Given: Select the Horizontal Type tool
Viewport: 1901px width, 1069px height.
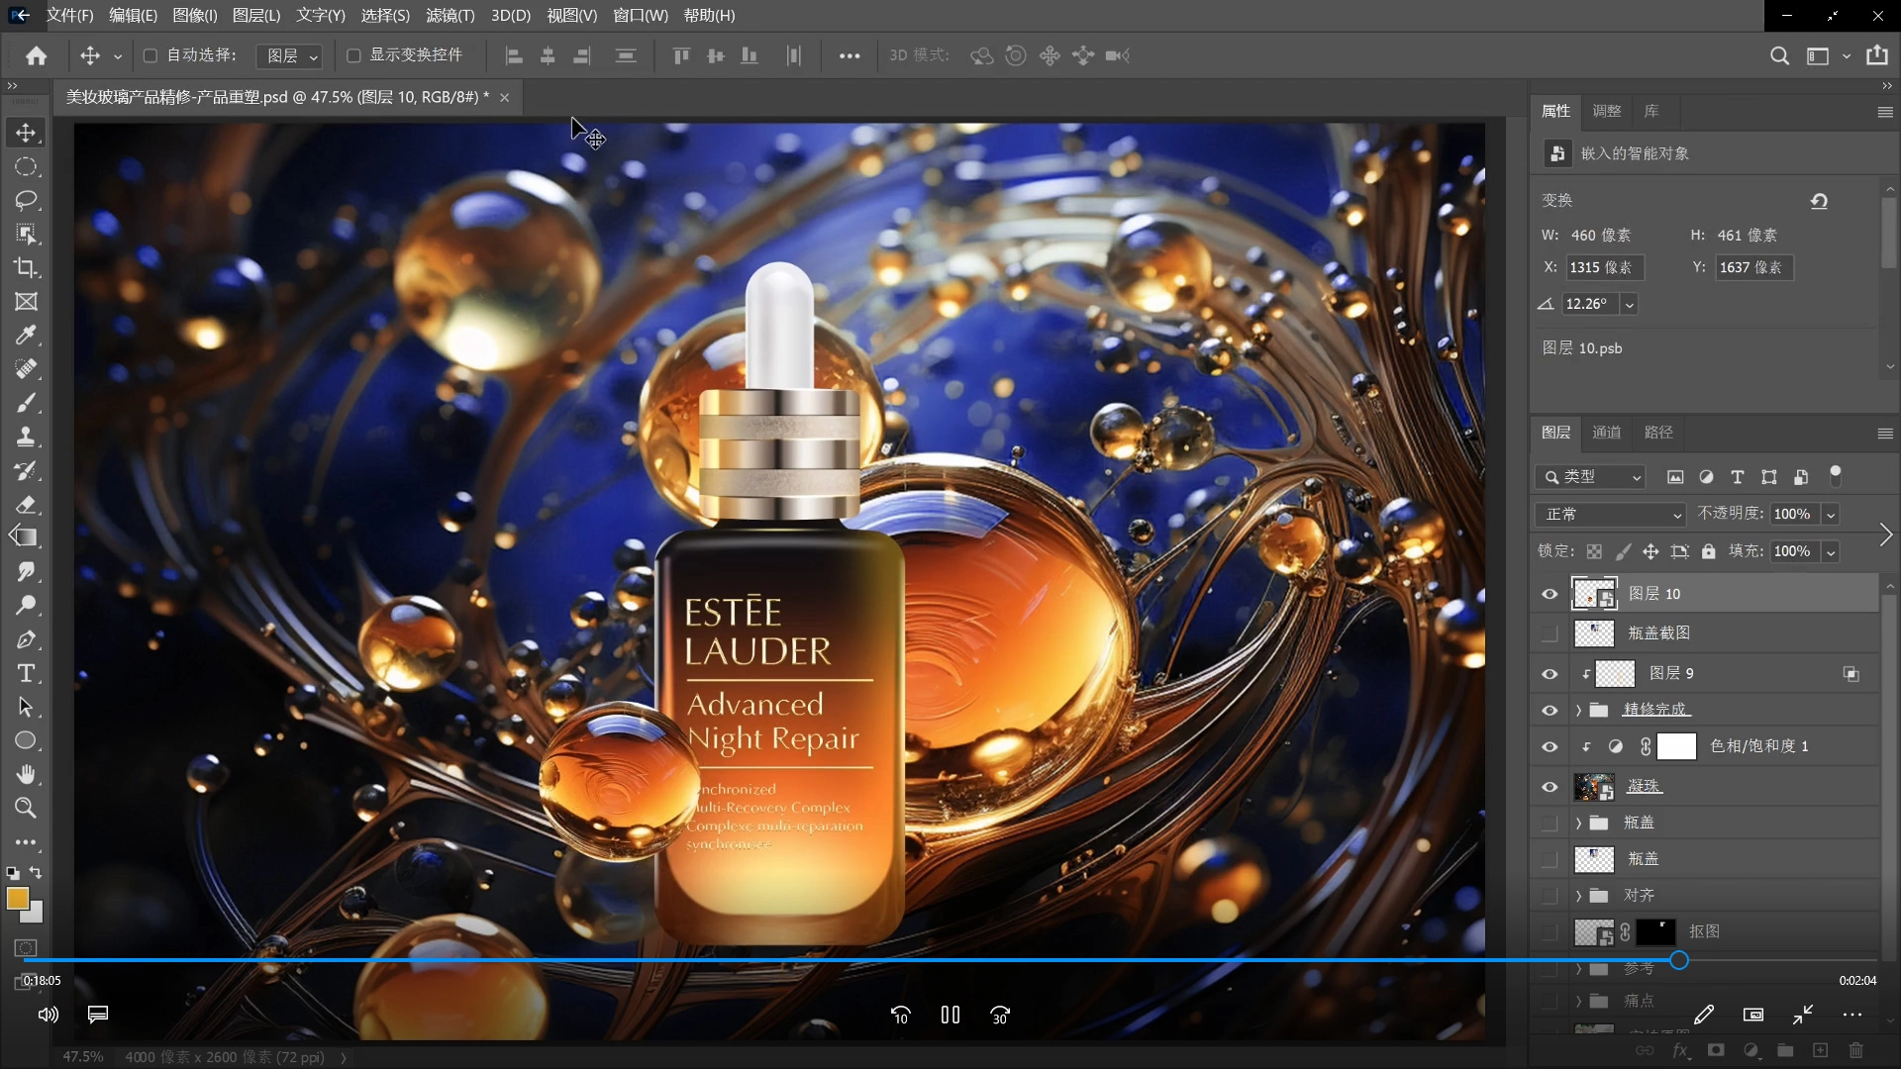Looking at the screenshot, I should 26,673.
